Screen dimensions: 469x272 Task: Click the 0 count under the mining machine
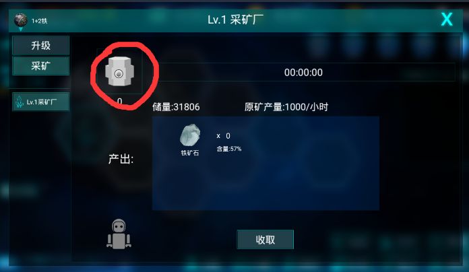(x=120, y=101)
